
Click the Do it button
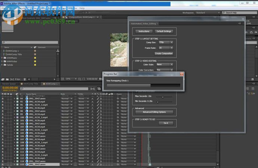pos(166,123)
